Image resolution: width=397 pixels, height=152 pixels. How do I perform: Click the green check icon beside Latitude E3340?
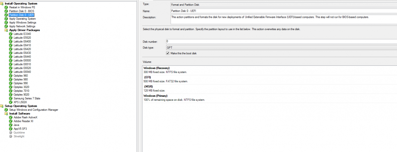click(11, 34)
